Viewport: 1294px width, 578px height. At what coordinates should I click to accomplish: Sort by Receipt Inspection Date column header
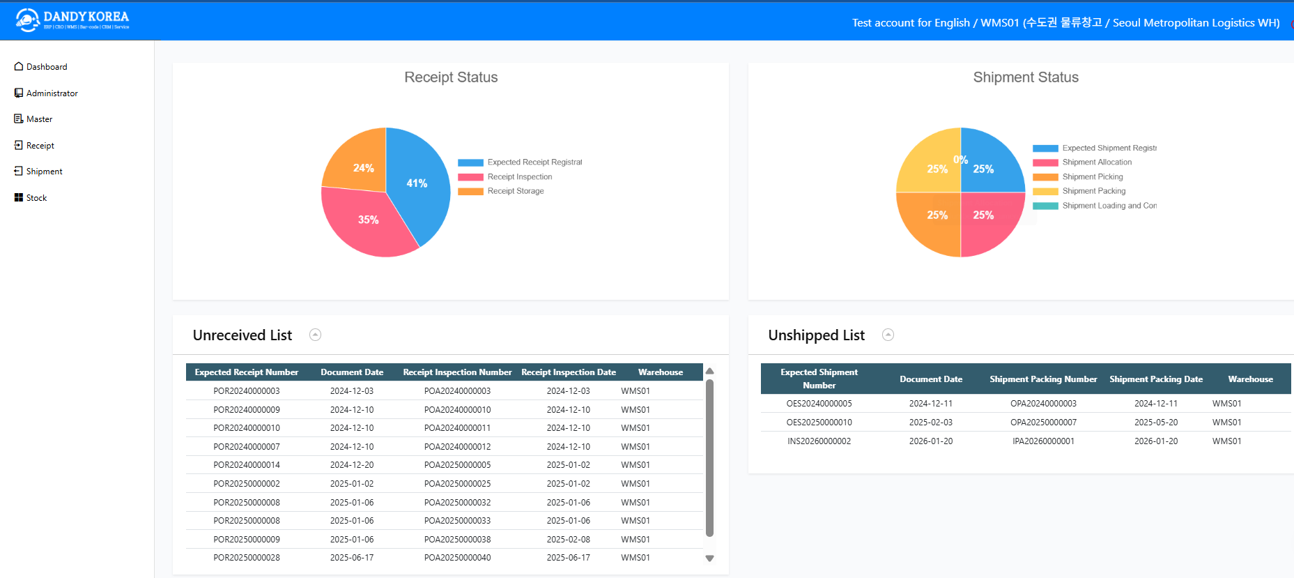(x=569, y=372)
